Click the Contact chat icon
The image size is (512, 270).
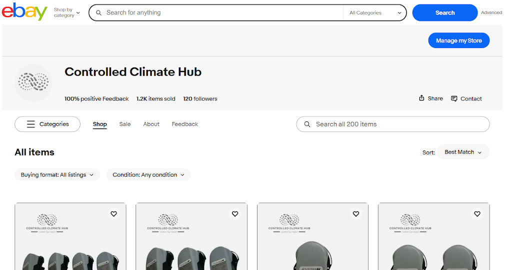tap(454, 98)
